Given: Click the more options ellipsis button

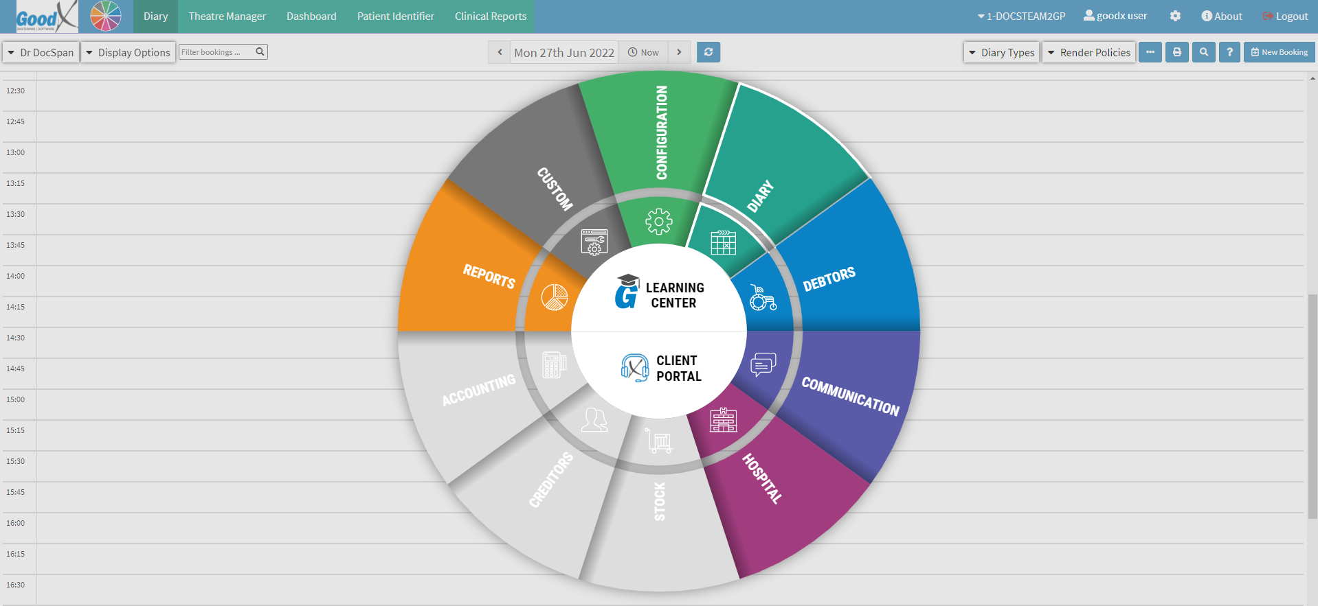Looking at the screenshot, I should 1150,52.
